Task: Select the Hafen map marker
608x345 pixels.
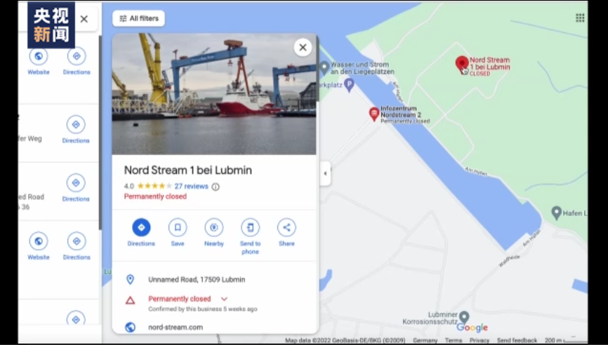Action: click(x=557, y=212)
